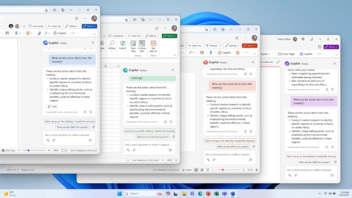This screenshot has height=198, width=352.
Task: Open Comments in the Word window
Action: 37,26
